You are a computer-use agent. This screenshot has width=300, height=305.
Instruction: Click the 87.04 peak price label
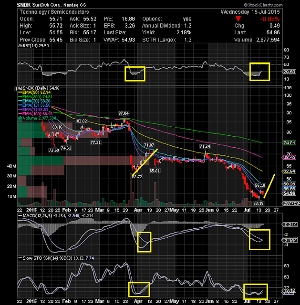pyautogui.click(x=124, y=113)
